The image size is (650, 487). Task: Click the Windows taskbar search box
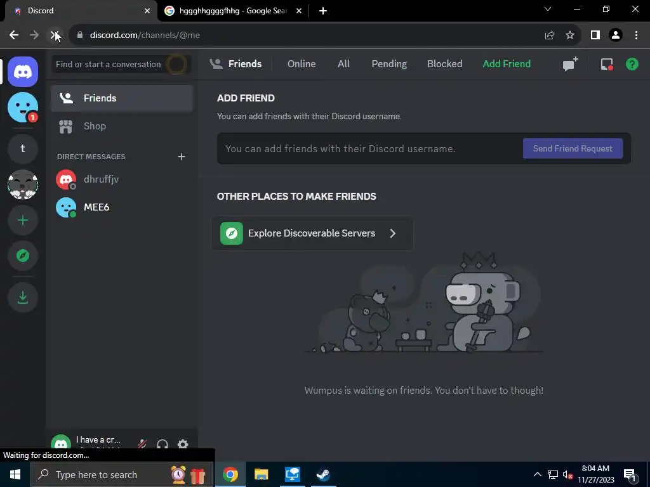pyautogui.click(x=122, y=474)
